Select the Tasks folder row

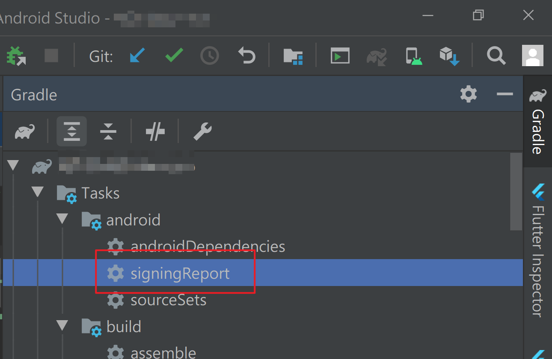coord(263,193)
